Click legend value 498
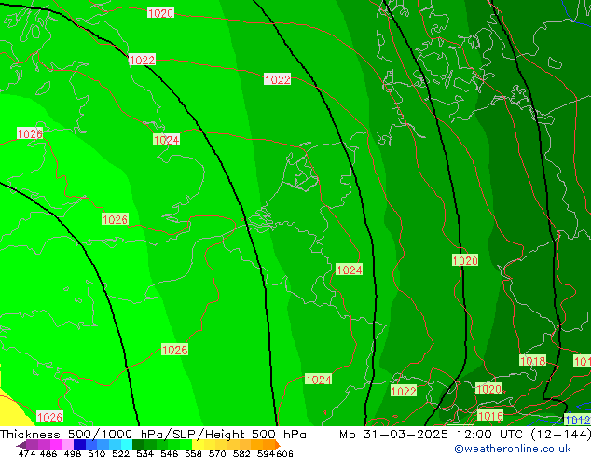 click(x=72, y=453)
